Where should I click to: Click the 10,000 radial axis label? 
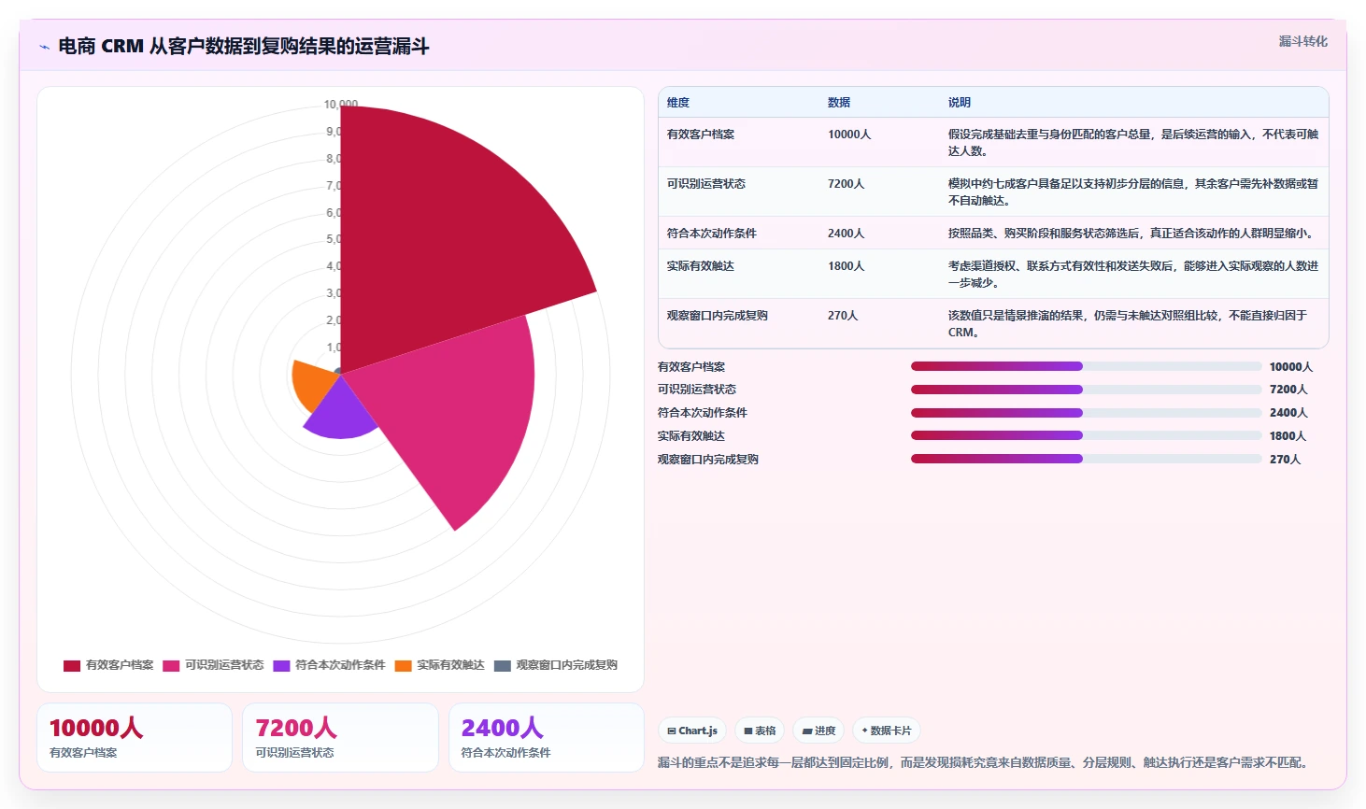[x=341, y=104]
